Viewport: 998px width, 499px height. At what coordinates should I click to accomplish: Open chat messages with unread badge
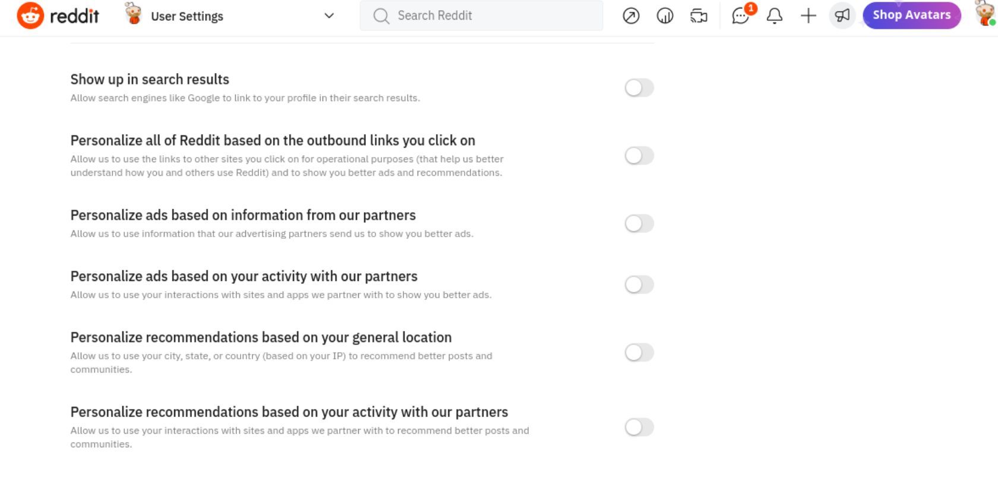(x=741, y=16)
